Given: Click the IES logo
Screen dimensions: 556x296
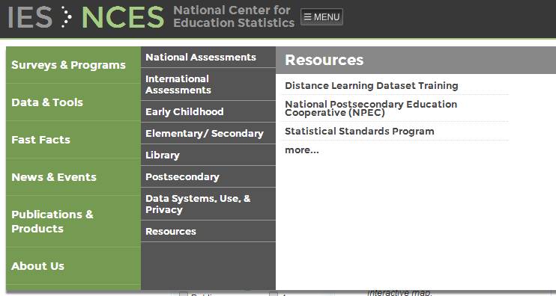Looking at the screenshot, I should 30,17.
